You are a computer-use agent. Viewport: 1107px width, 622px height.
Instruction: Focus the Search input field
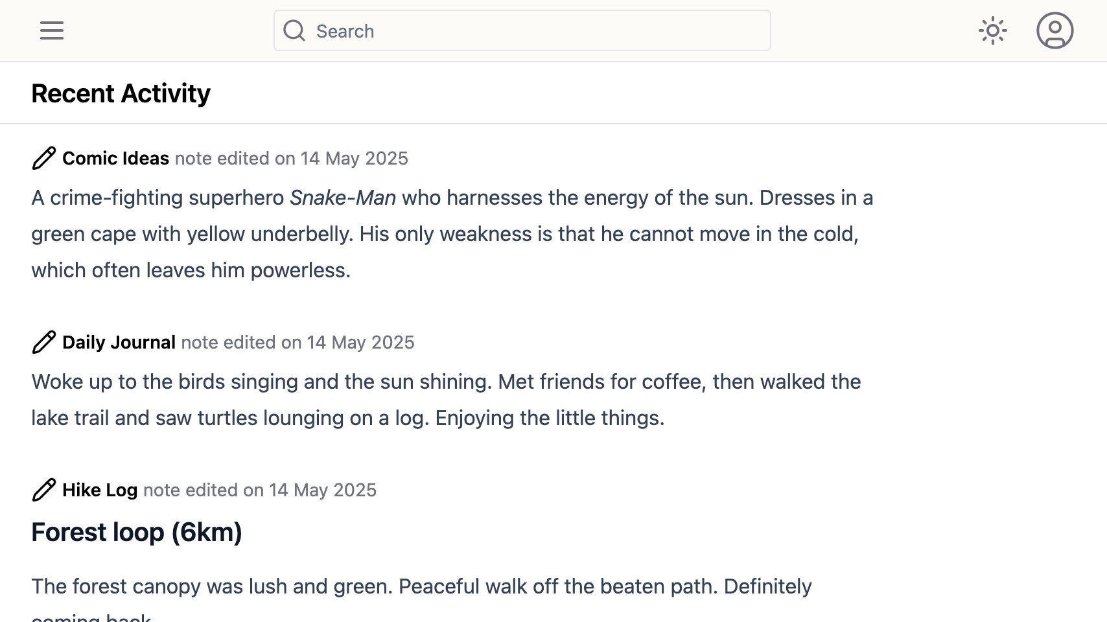522,30
